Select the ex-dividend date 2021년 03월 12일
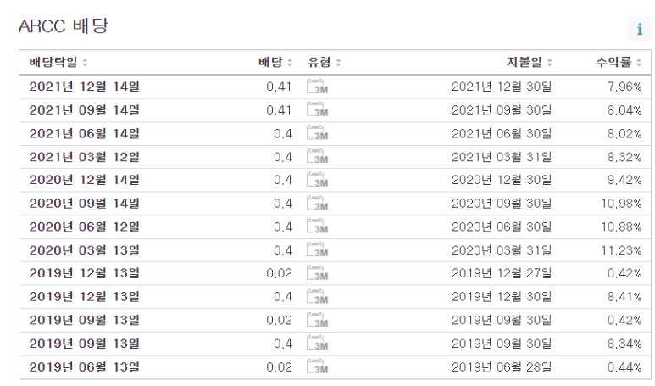The width and height of the screenshot is (655, 386). [85, 157]
